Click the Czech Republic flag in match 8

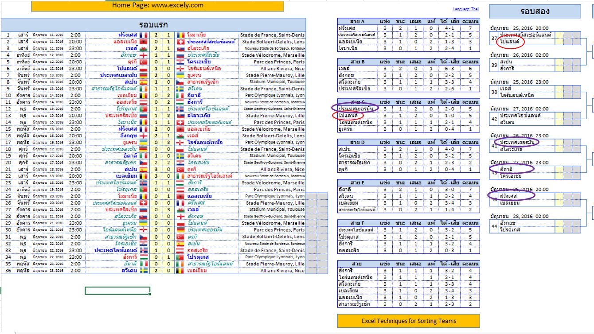point(181,82)
